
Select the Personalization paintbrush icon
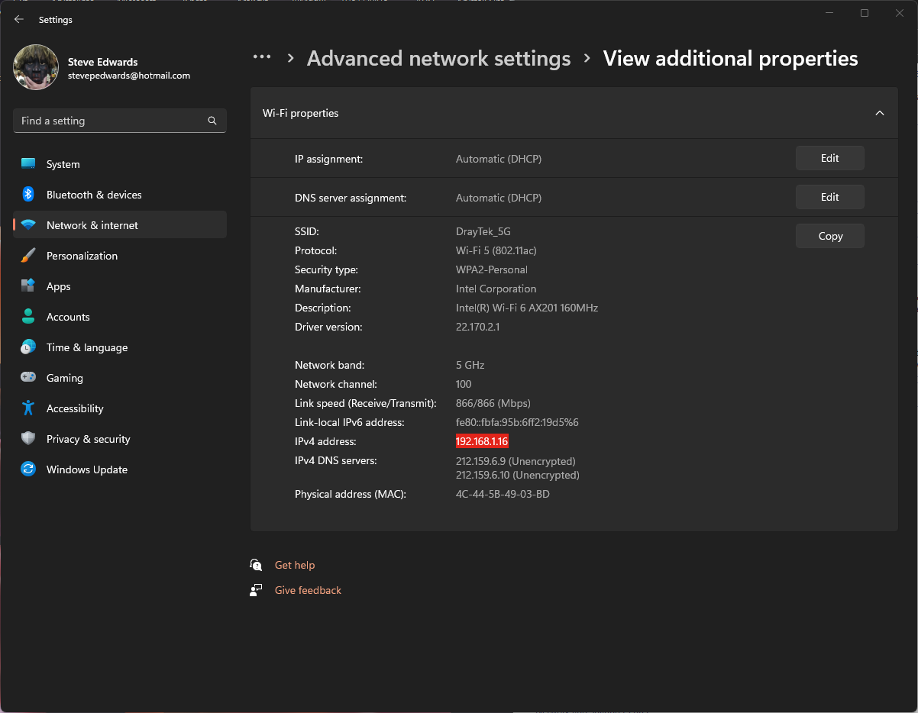pyautogui.click(x=28, y=256)
